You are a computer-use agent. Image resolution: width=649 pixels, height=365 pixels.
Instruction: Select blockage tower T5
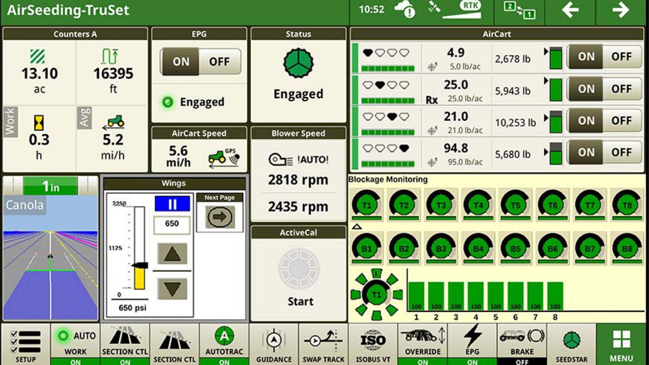pyautogui.click(x=515, y=205)
